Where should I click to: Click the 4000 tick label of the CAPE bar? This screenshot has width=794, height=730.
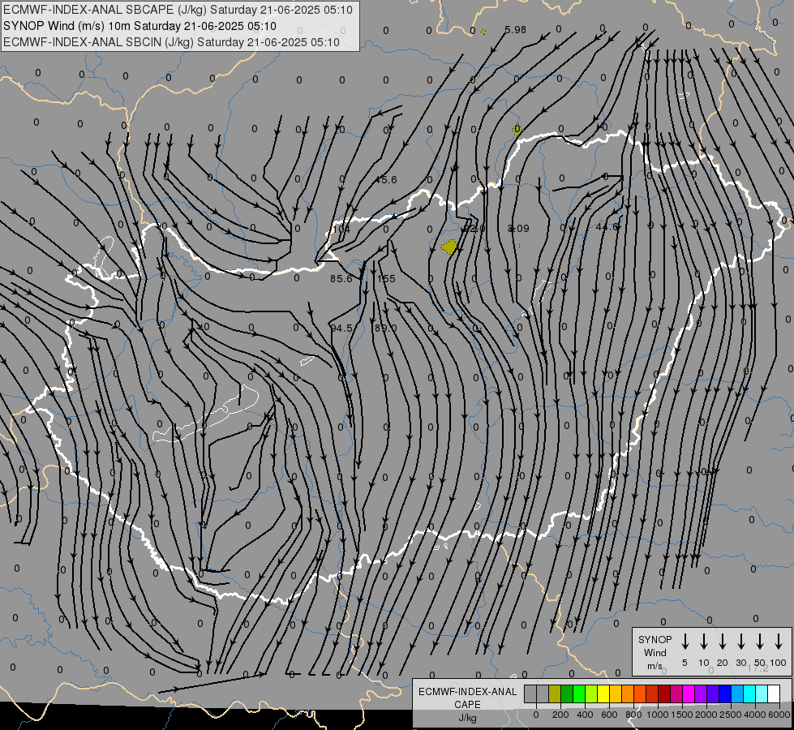point(755,715)
